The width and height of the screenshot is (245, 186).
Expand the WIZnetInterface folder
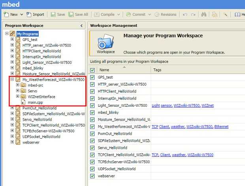pyautogui.click(x=18, y=96)
